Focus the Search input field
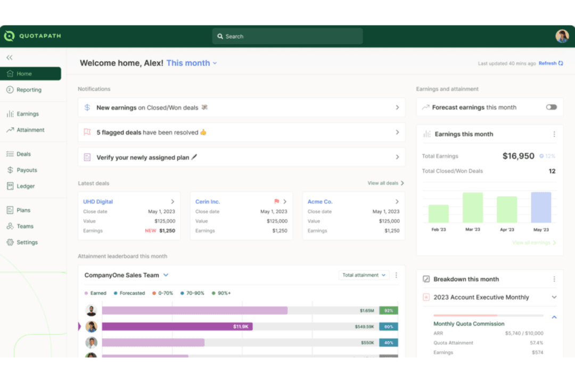 (287, 36)
